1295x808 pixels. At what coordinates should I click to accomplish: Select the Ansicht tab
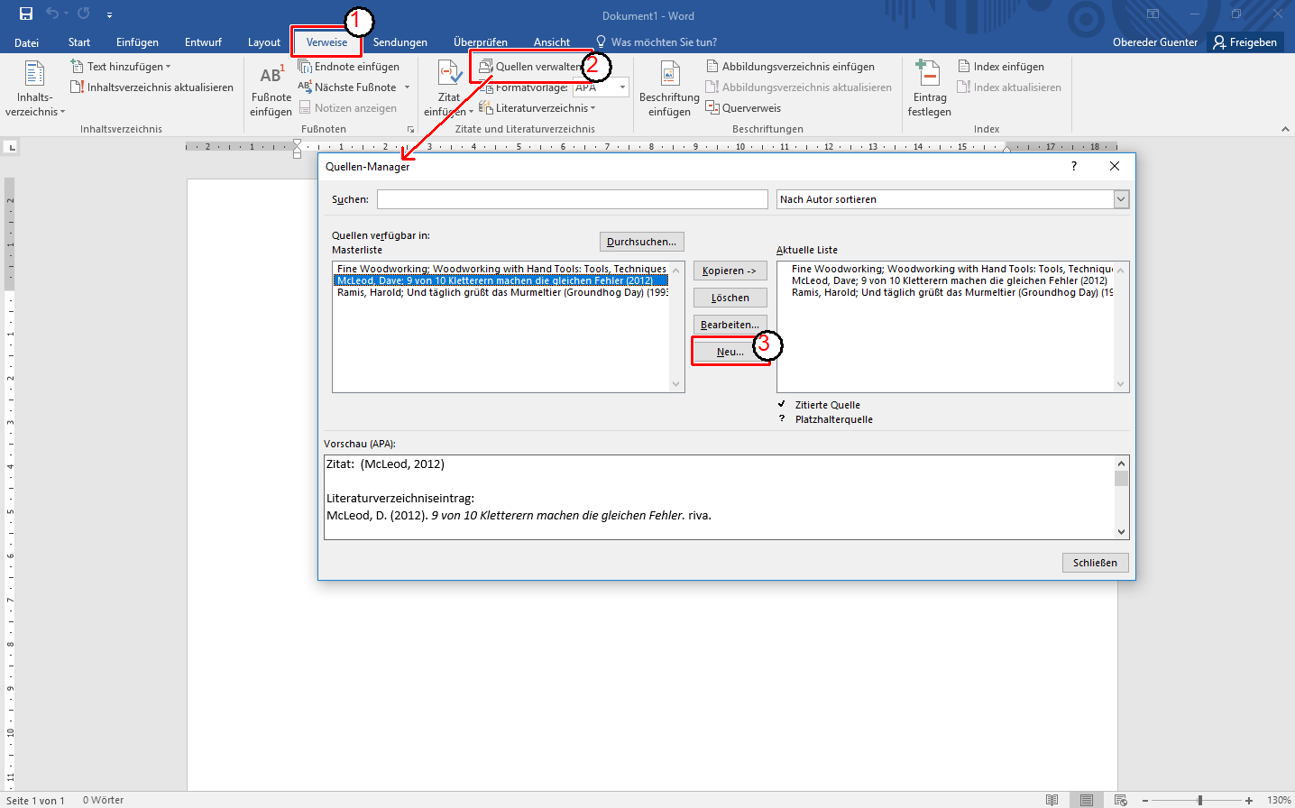click(552, 42)
